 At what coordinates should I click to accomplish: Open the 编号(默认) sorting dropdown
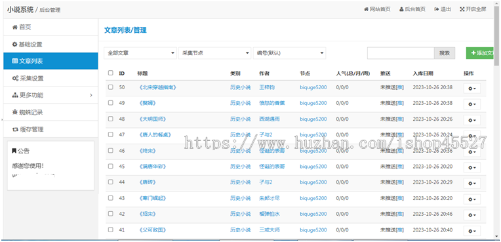289,53
